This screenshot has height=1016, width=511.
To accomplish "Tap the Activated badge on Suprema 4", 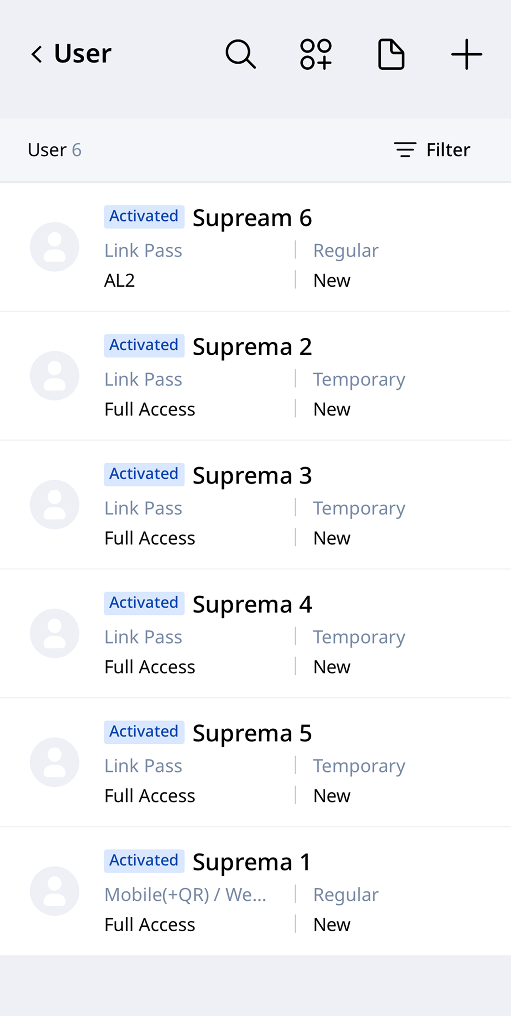I will coord(144,603).
